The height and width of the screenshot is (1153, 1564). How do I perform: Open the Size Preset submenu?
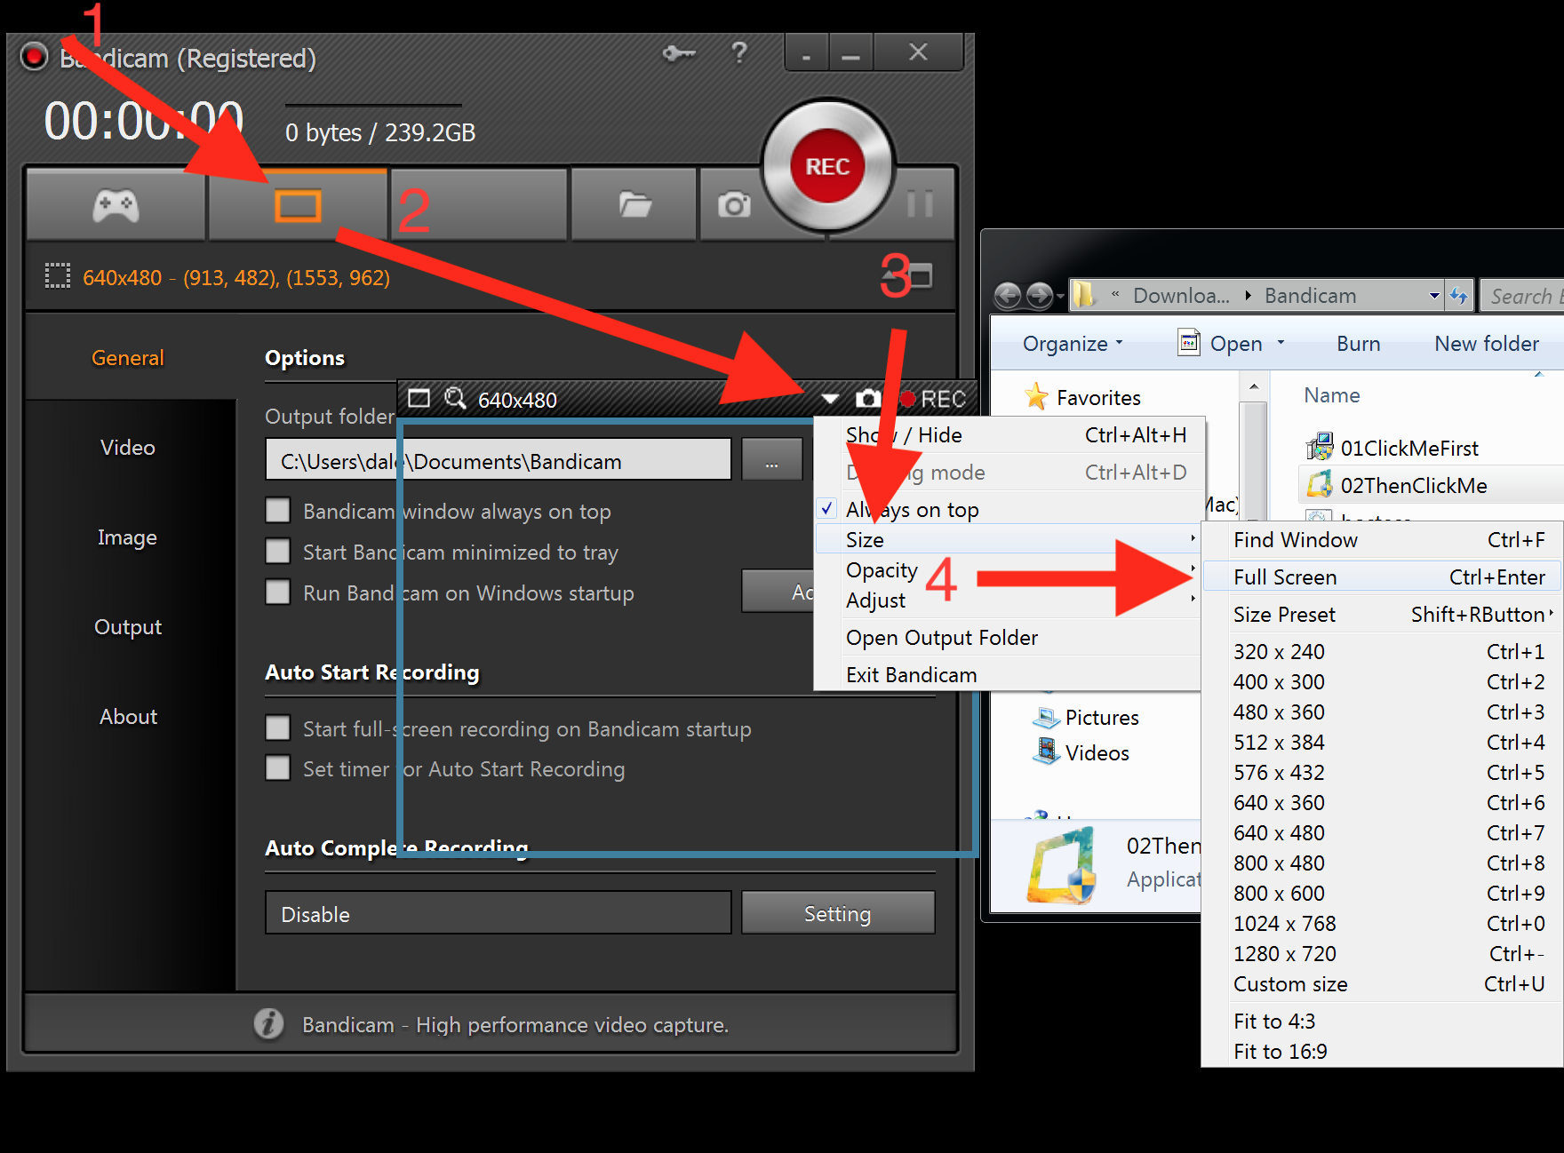[x=1381, y=615]
